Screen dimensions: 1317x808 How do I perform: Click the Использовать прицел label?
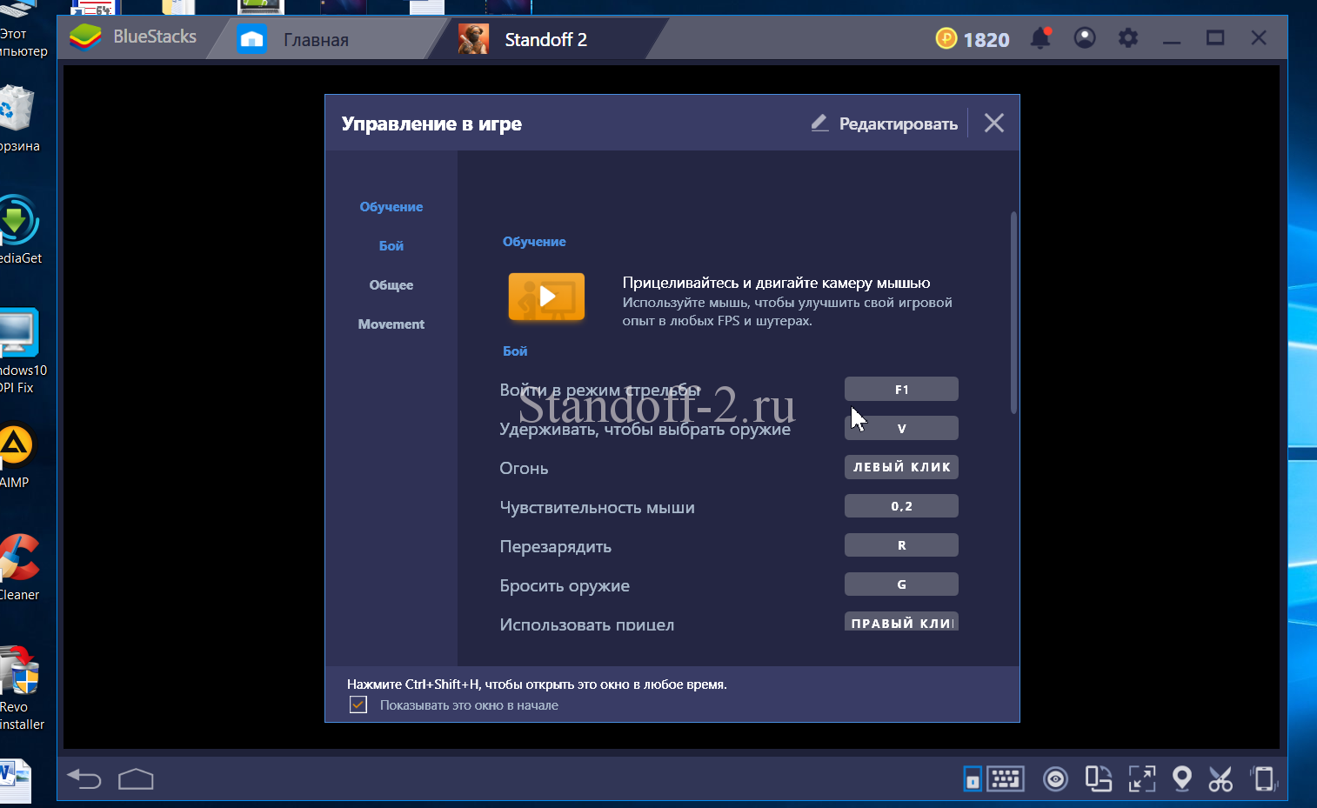tap(586, 624)
